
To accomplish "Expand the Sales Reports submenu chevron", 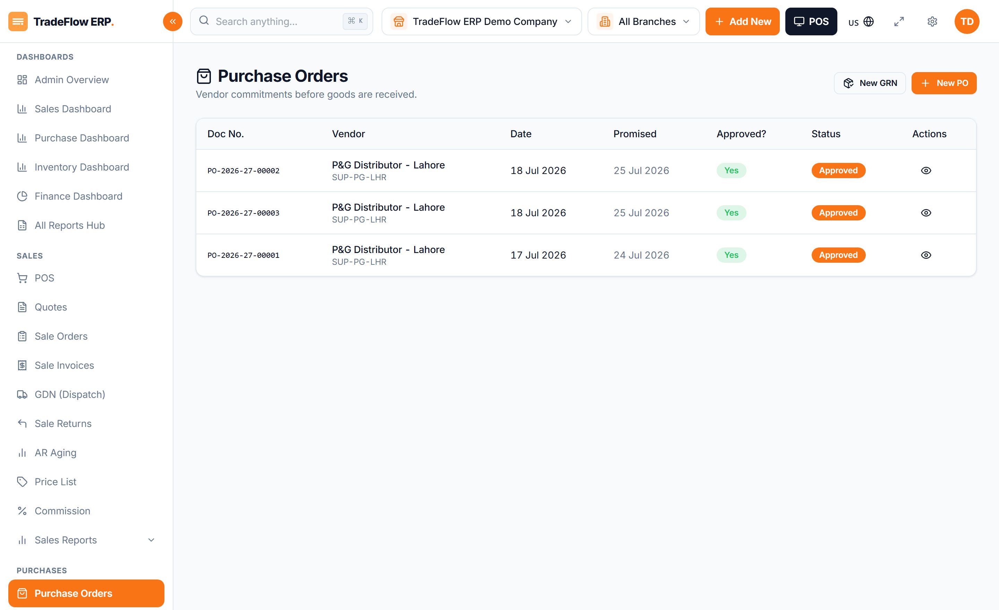I will [x=151, y=540].
